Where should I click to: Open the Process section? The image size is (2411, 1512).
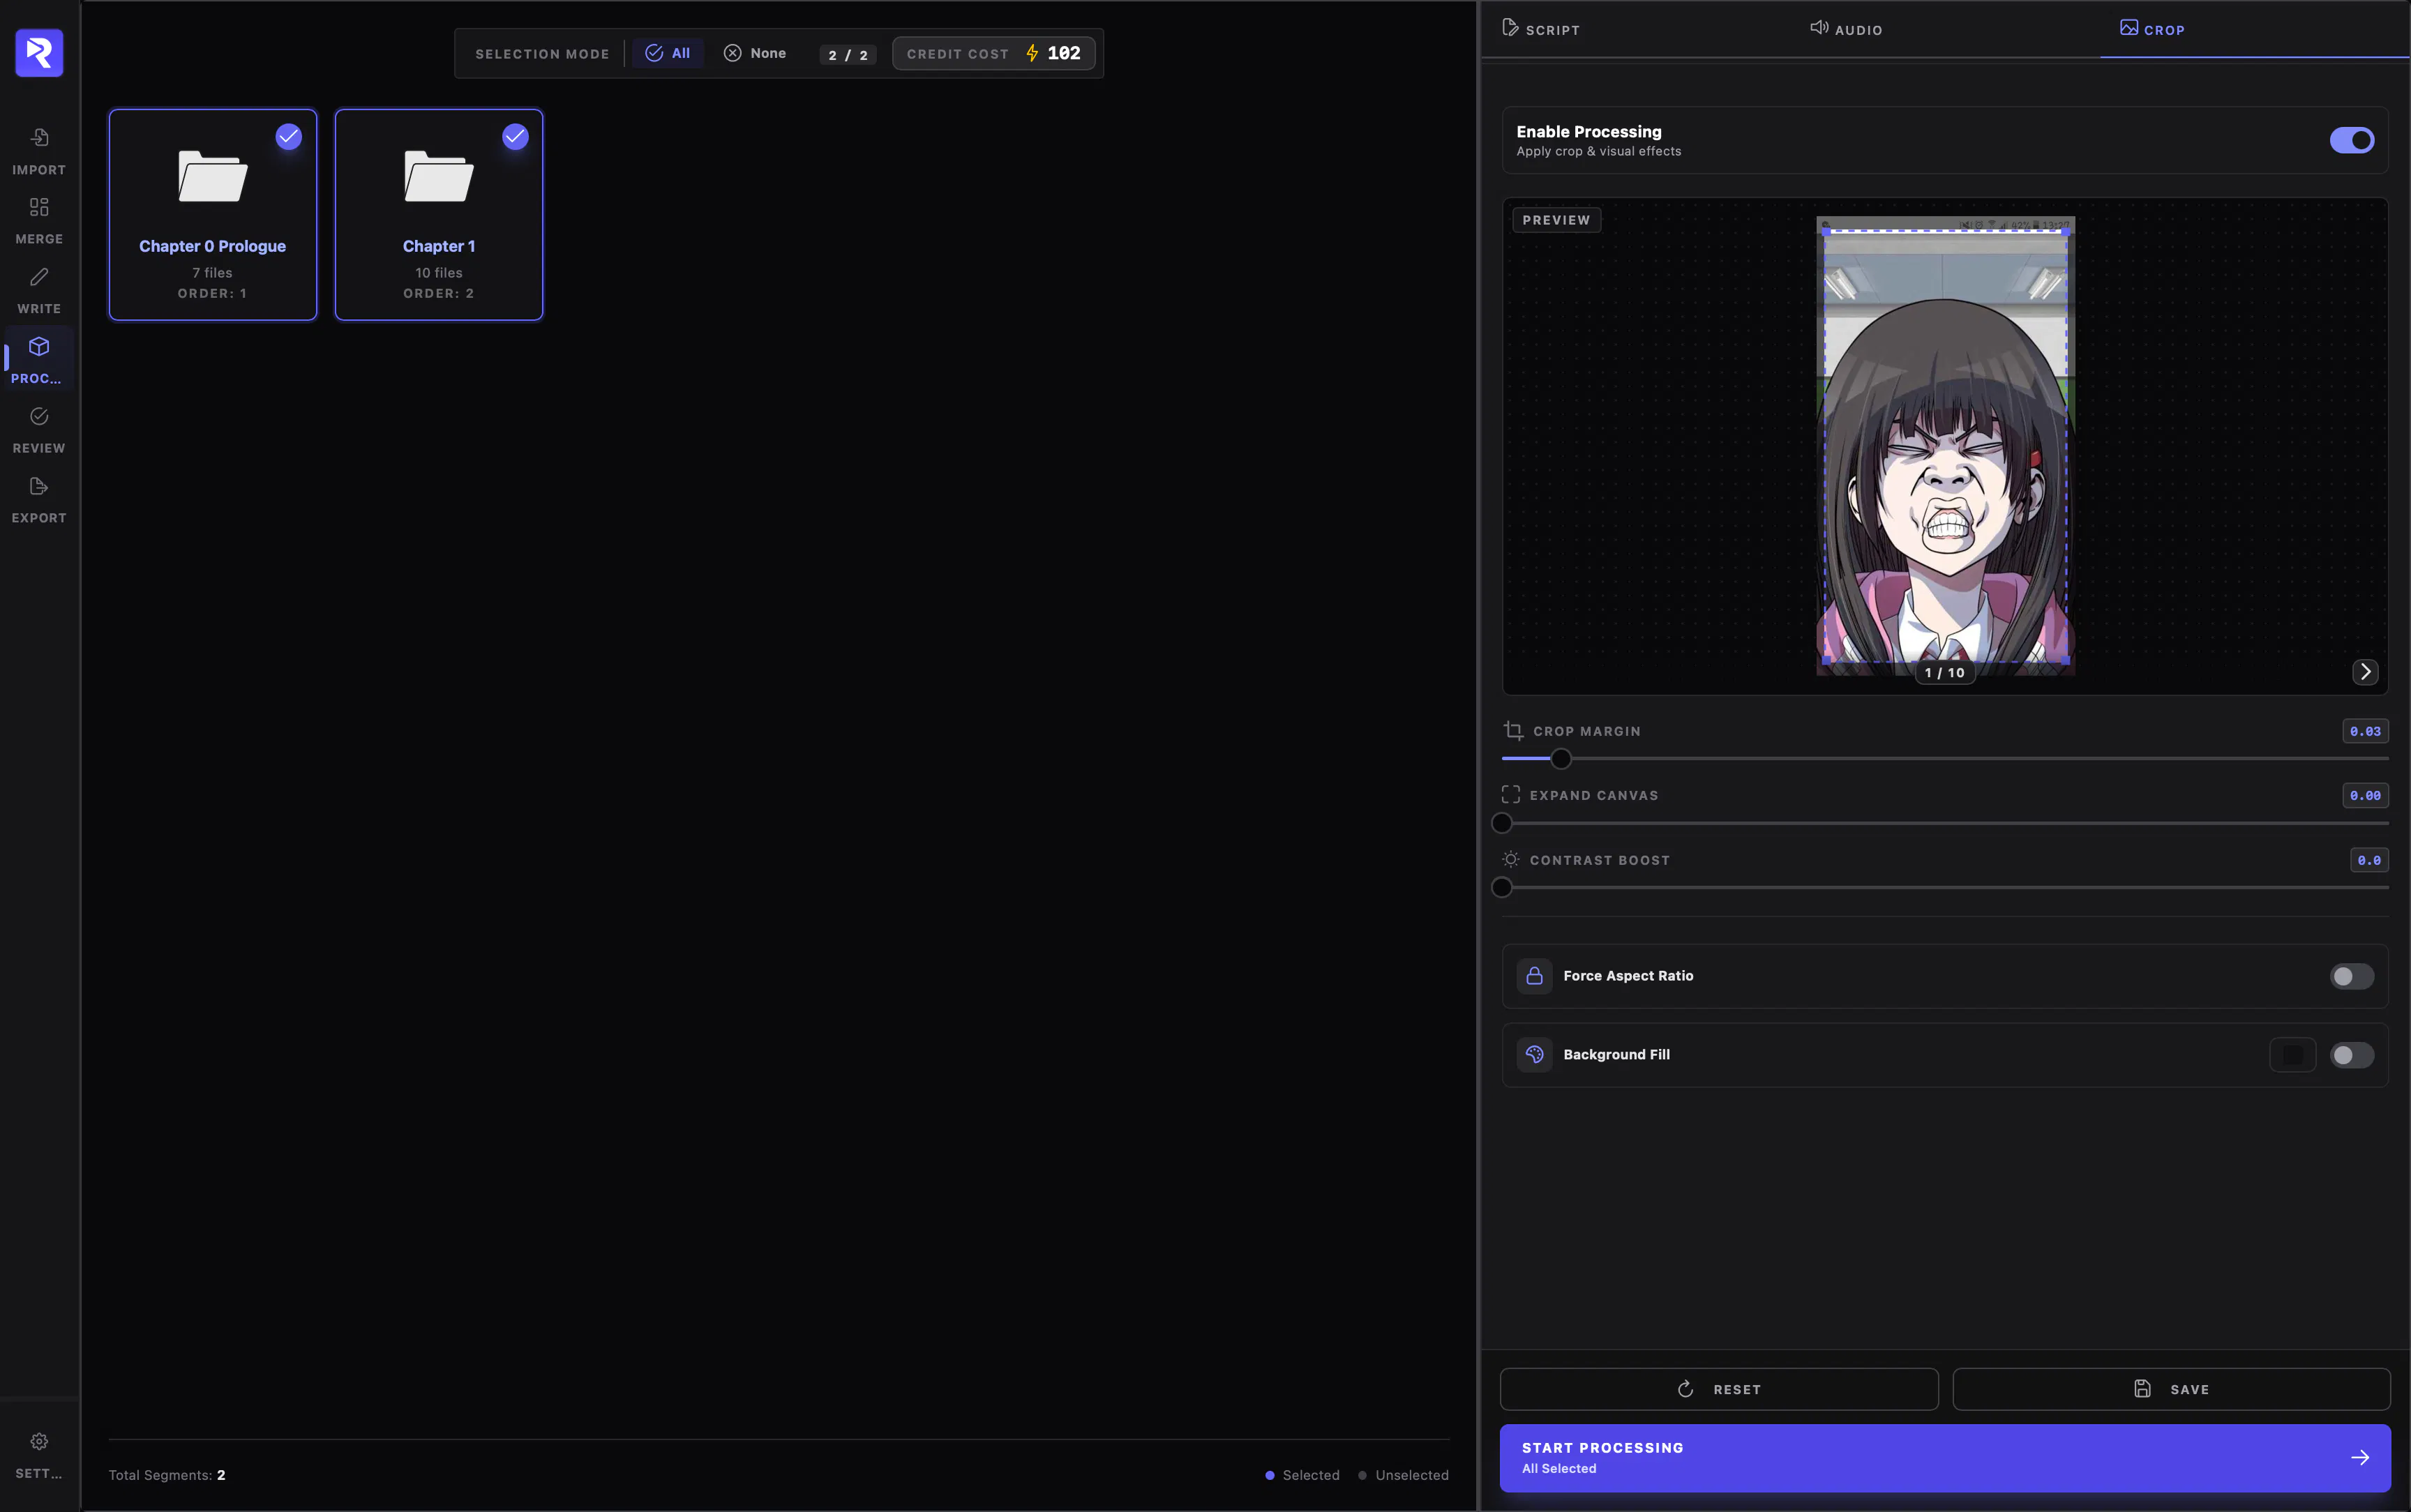point(39,360)
